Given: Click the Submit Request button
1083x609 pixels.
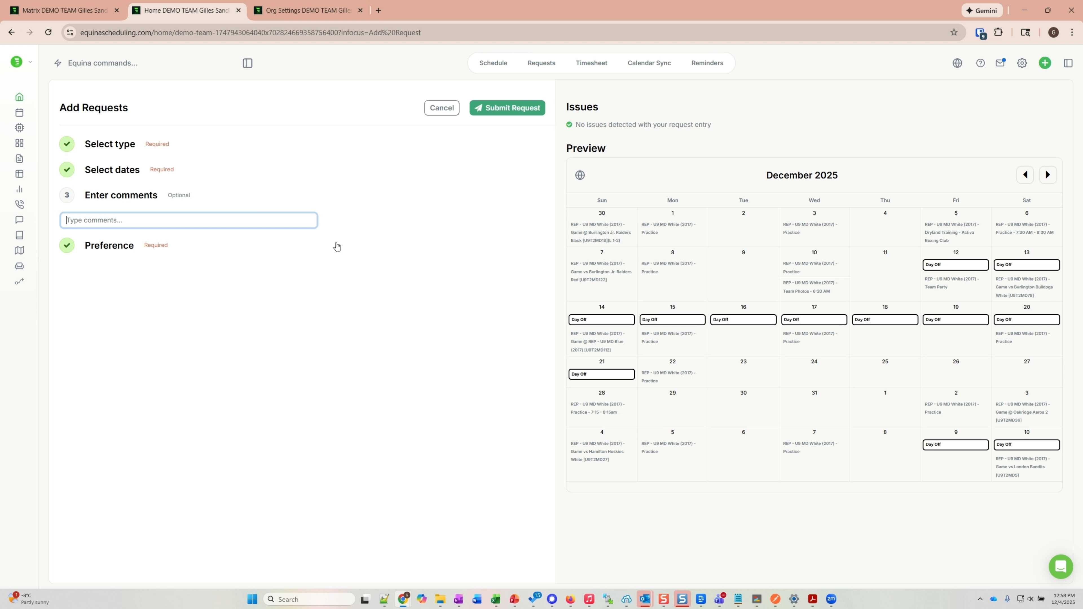Looking at the screenshot, I should tap(507, 108).
